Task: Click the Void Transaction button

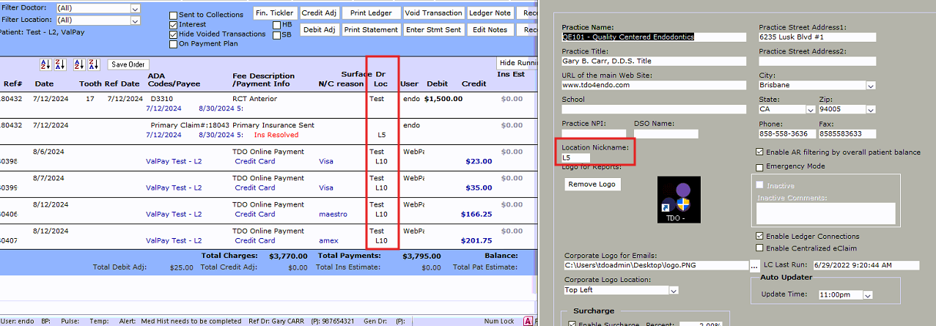Action: [434, 13]
